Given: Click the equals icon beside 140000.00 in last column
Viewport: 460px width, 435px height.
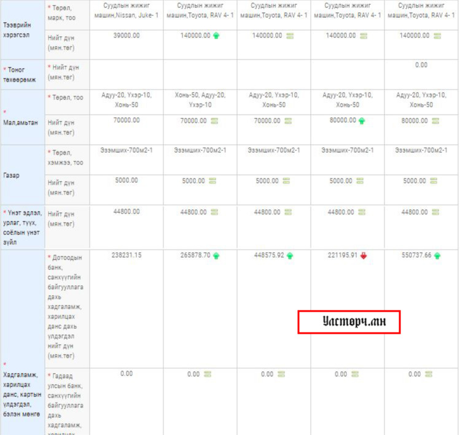Looking at the screenshot, I should tap(437, 36).
